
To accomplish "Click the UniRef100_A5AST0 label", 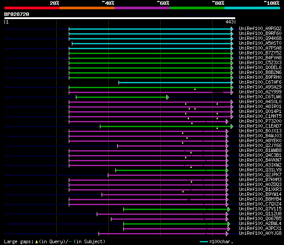I will click(260, 43).
